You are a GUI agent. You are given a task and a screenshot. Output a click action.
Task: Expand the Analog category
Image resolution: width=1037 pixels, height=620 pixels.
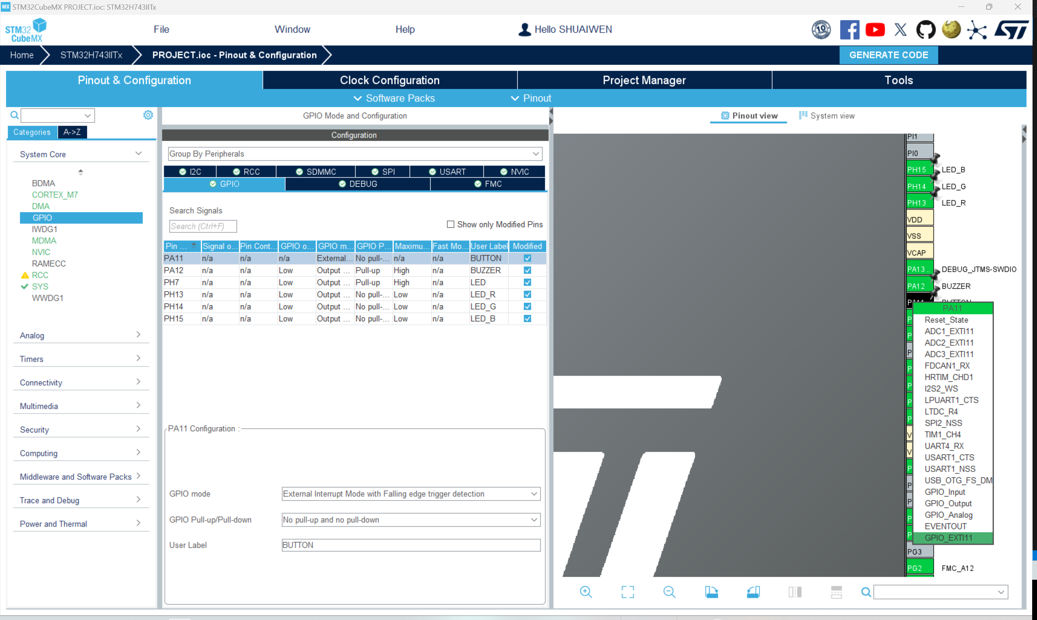click(138, 335)
